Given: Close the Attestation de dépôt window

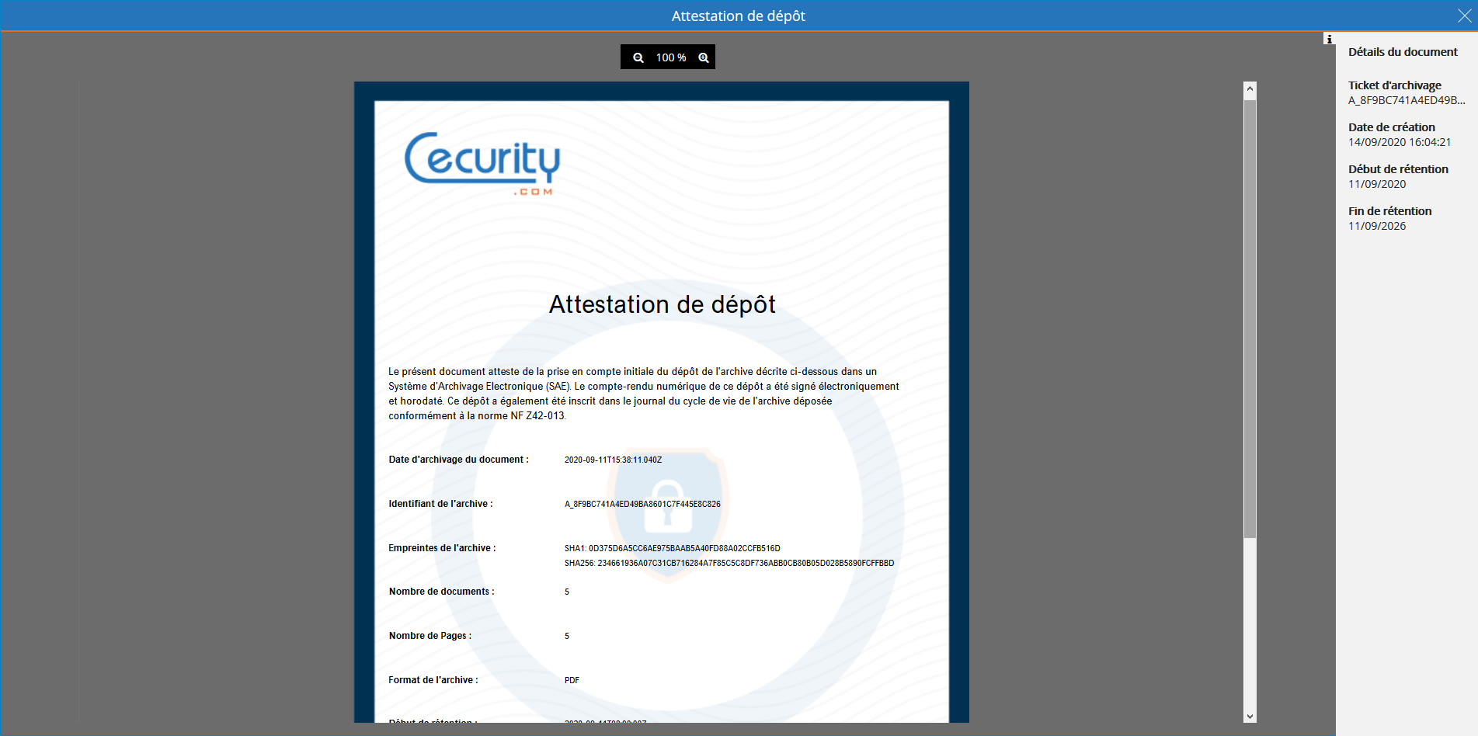Looking at the screenshot, I should (x=1463, y=14).
